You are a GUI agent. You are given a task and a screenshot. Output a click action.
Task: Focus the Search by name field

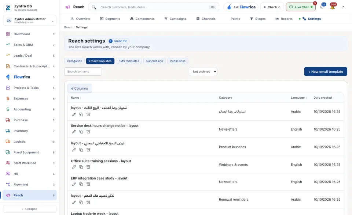coord(83,72)
